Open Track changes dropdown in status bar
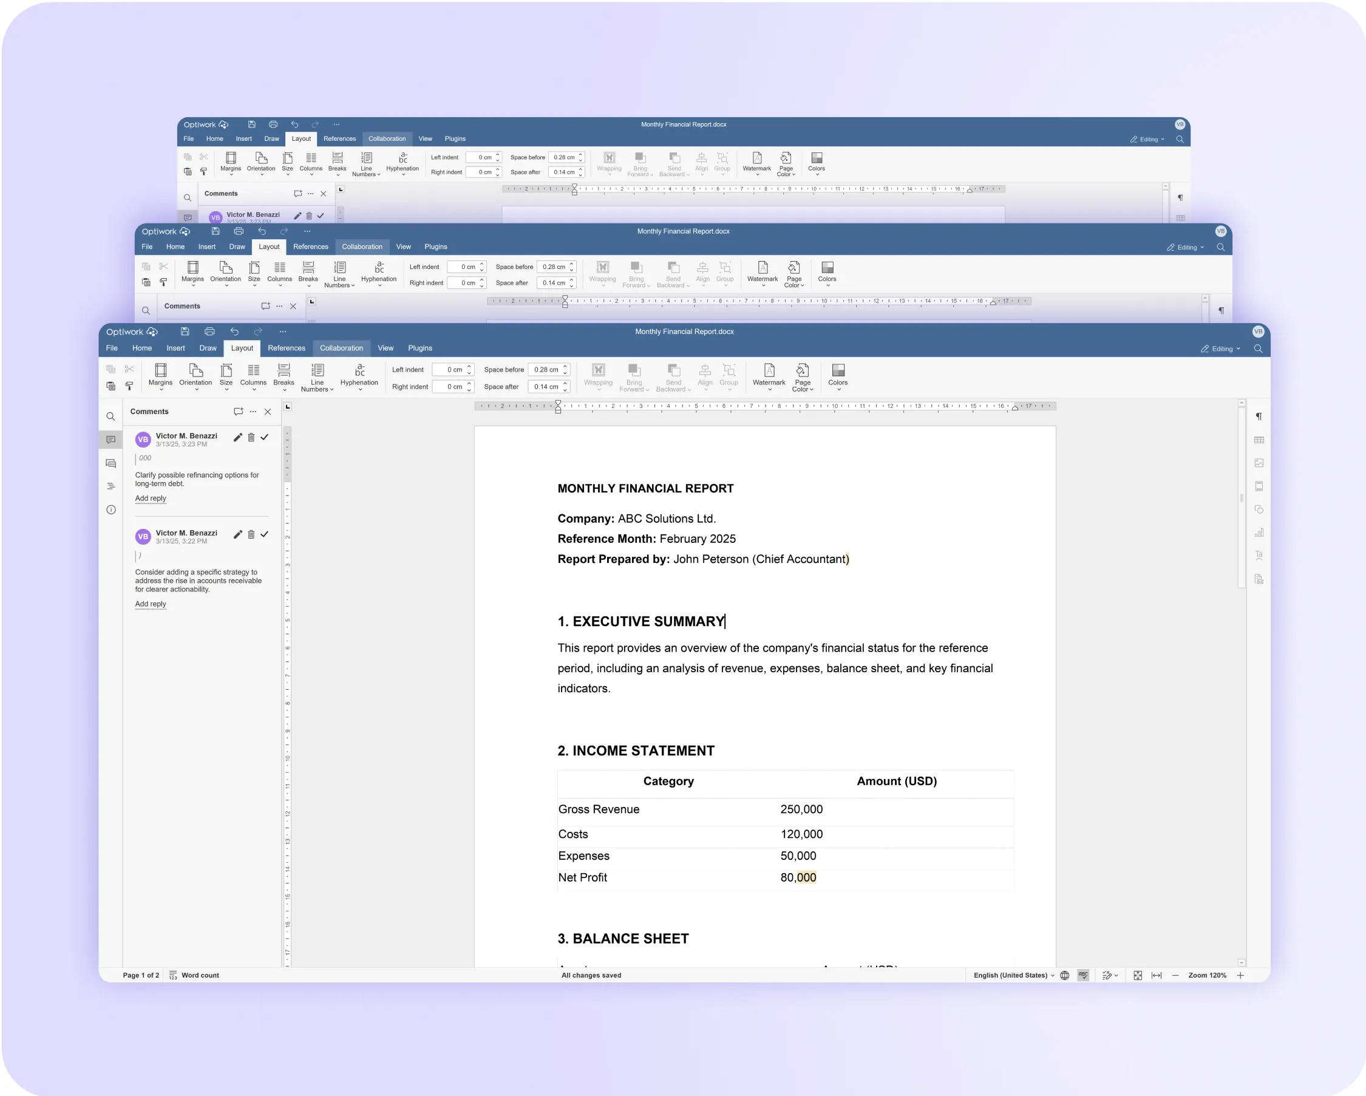 [x=1110, y=976]
